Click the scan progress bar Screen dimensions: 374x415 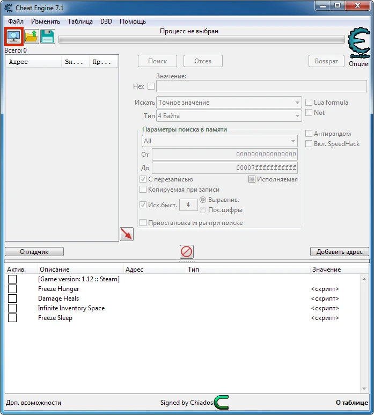click(202, 40)
